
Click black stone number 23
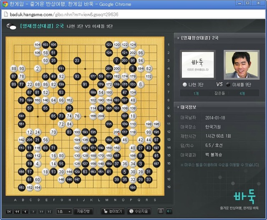click(x=77, y=61)
